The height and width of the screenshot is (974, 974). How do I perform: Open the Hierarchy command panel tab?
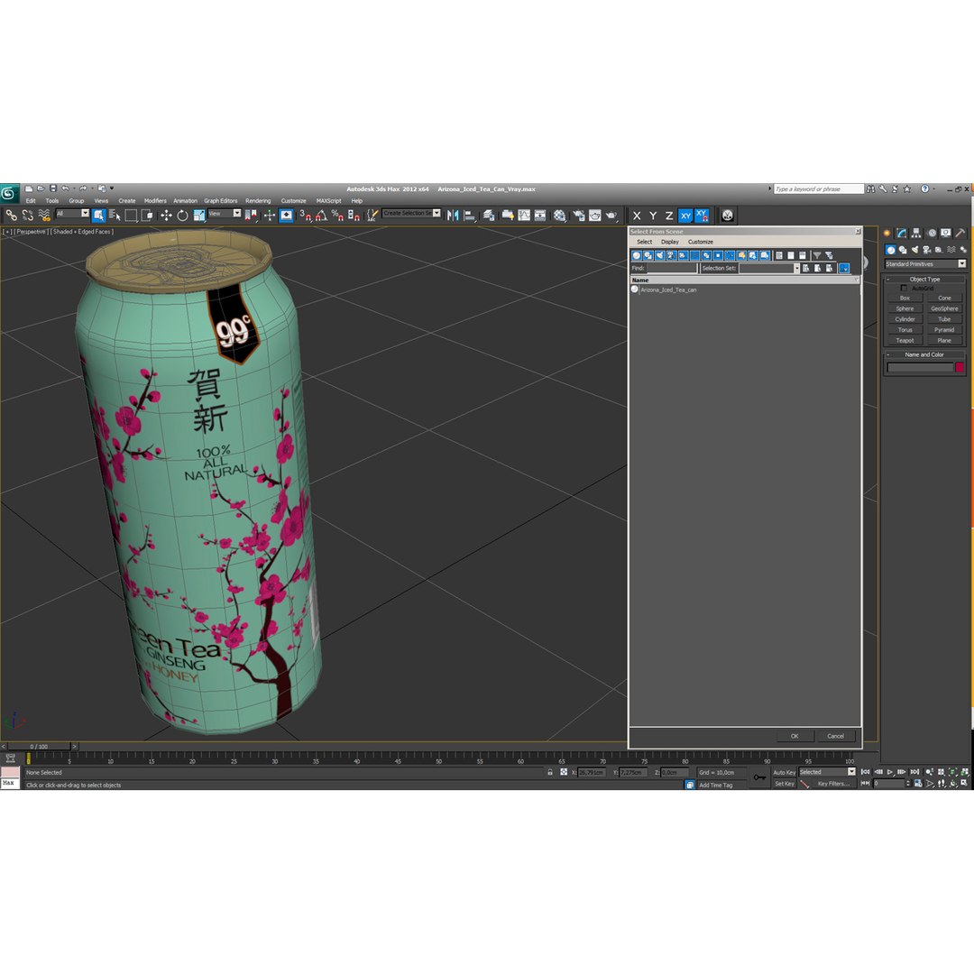916,233
